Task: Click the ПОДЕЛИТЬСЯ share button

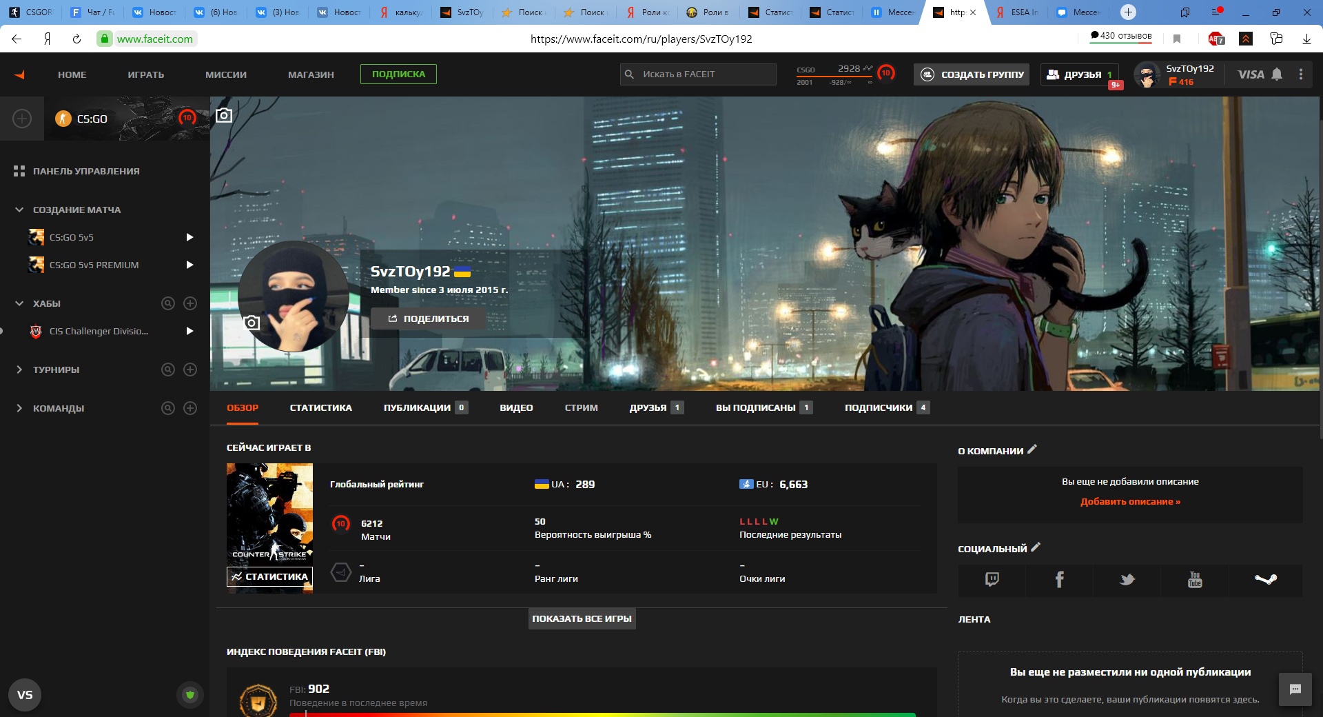Action: coord(428,319)
